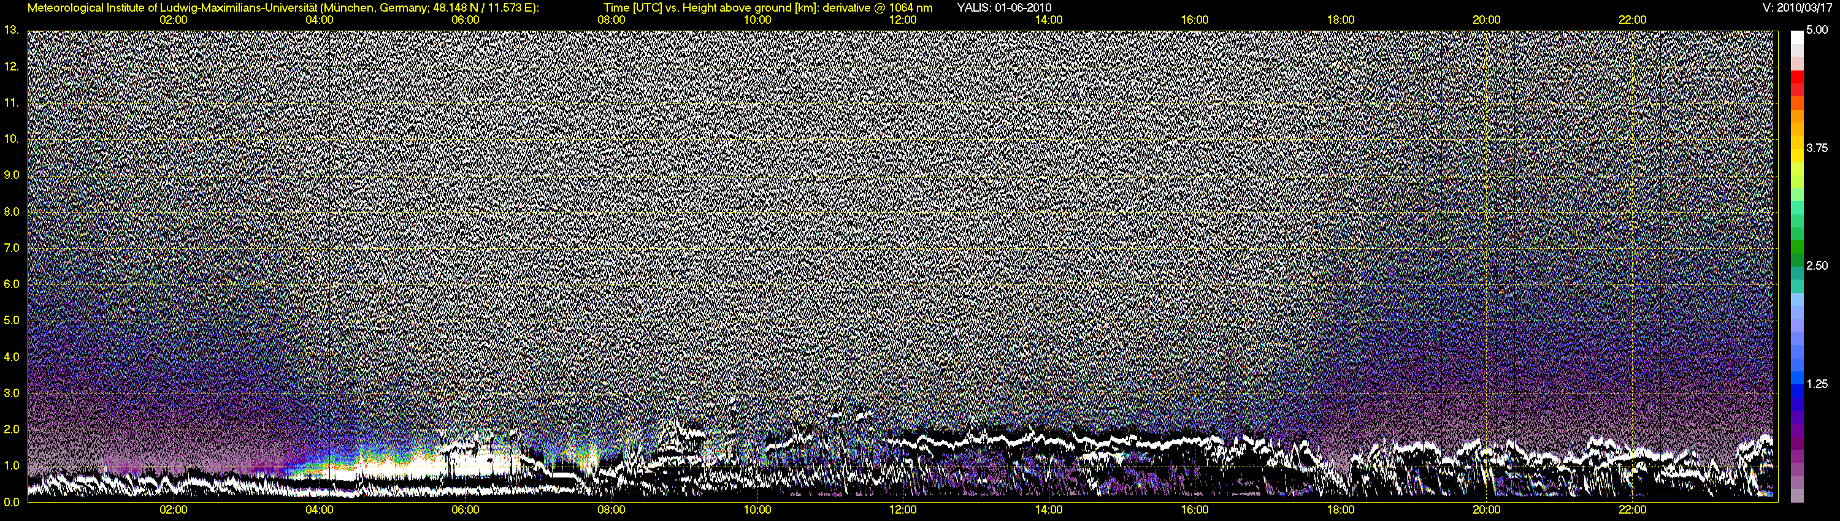Click the 12. height axis label
Image resolution: width=1840 pixels, height=521 pixels.
pos(12,66)
